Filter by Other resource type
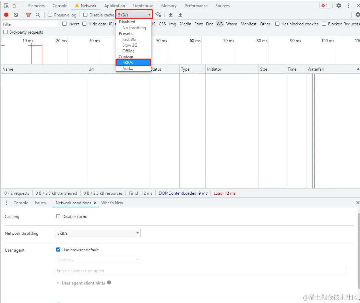Viewport: 360px width, 303px height. pos(265,24)
